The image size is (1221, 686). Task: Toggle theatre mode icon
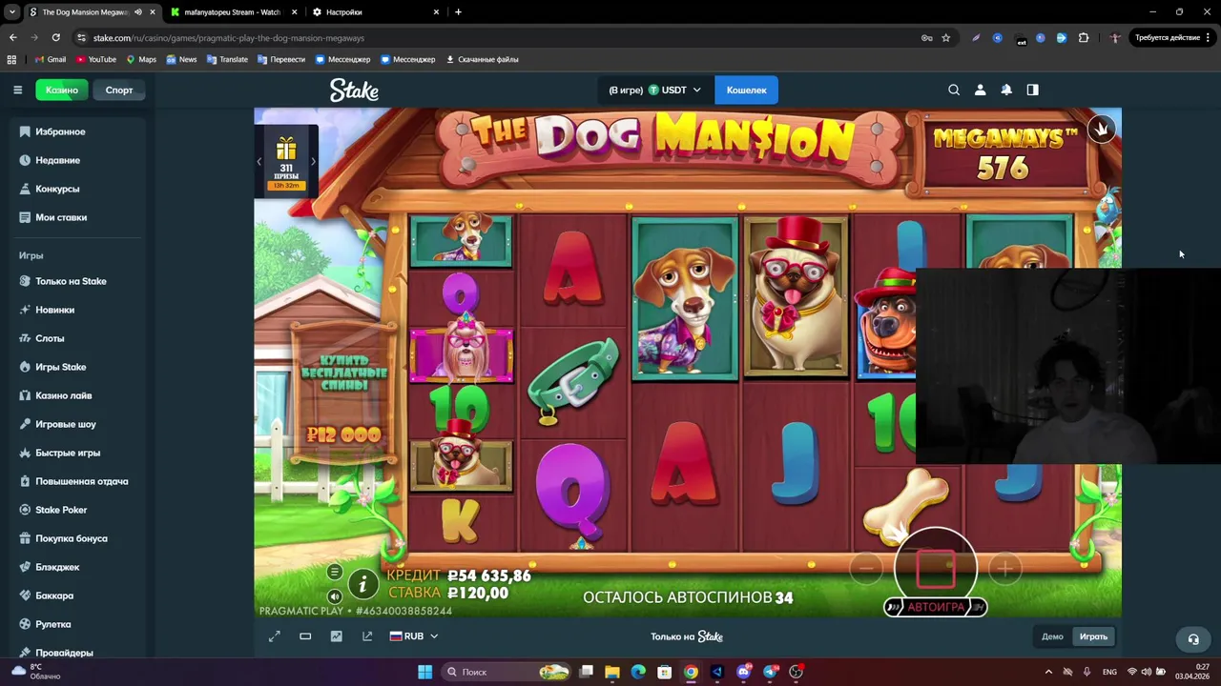[305, 636]
